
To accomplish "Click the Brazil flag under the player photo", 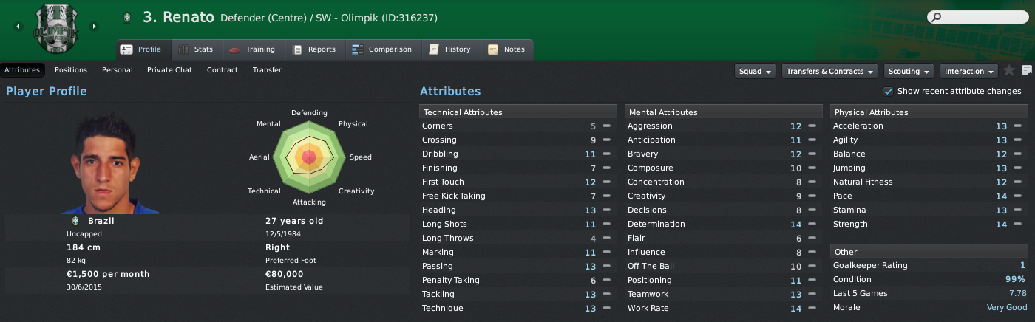I will 75,221.
